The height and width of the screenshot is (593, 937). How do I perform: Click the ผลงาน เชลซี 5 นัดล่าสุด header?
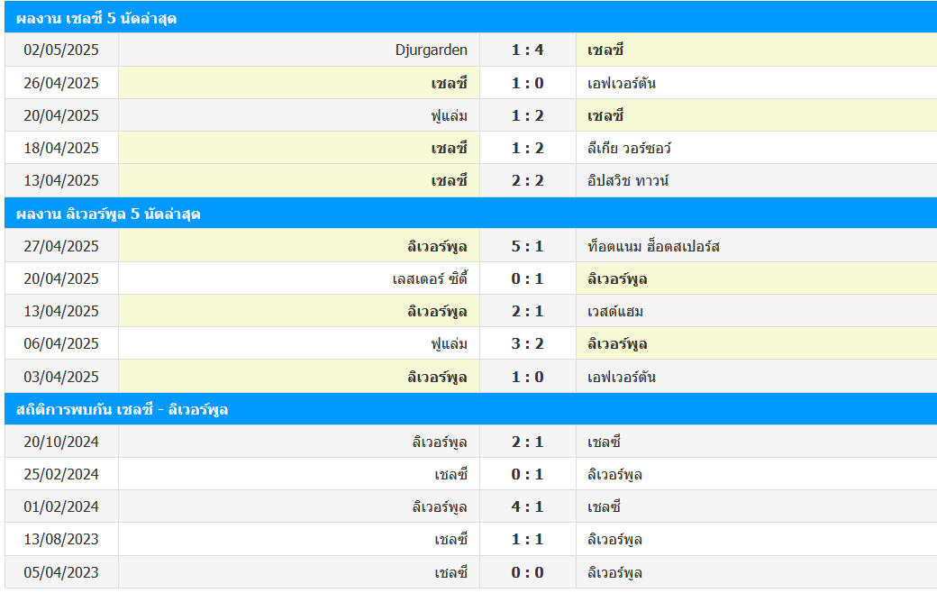tap(96, 18)
